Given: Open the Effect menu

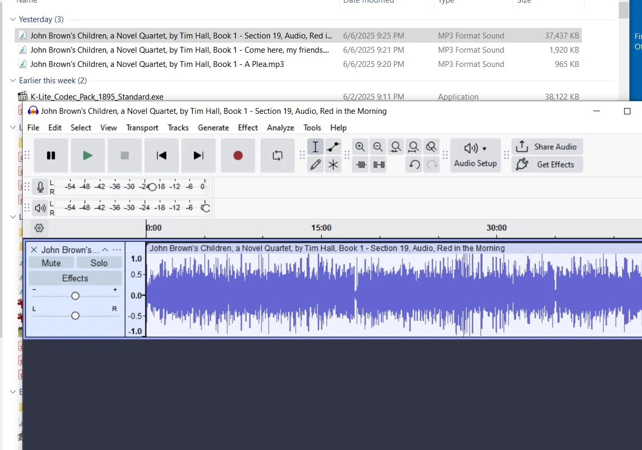Looking at the screenshot, I should 248,128.
